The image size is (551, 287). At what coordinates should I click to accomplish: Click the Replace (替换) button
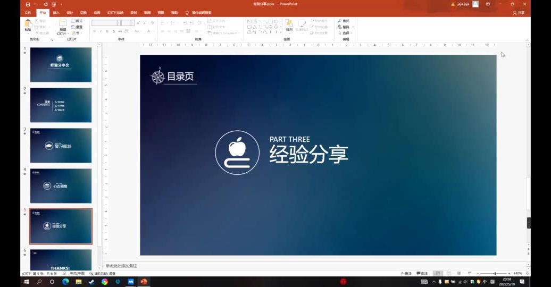pos(344,27)
